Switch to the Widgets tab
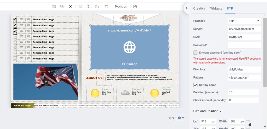The image size is (267, 129). click(216, 8)
